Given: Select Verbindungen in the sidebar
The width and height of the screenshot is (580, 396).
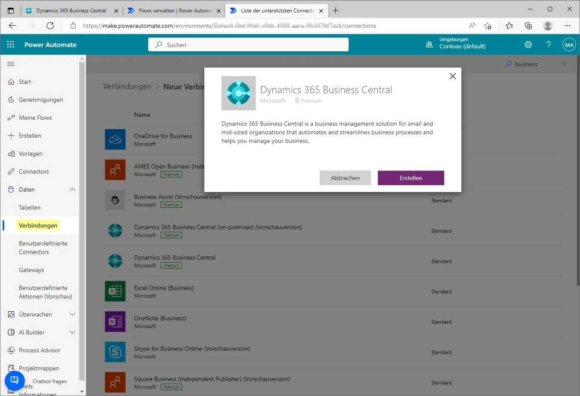Looking at the screenshot, I should 38,225.
